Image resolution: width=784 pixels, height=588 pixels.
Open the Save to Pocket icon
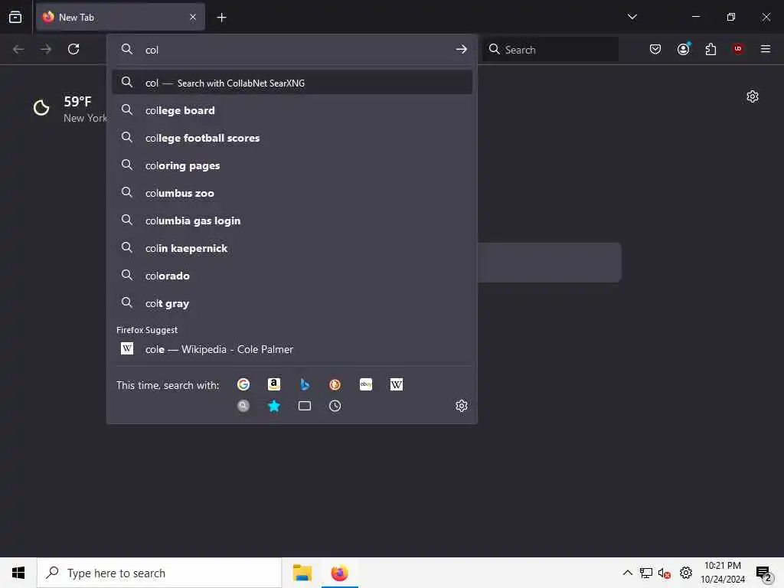coord(655,49)
